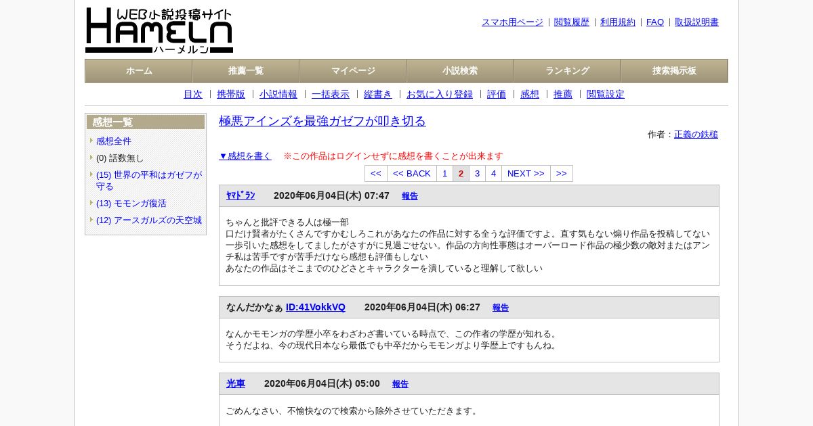813x426 pixels.
Task: Click timestamp 2020年06月04日(木) 06:27
Action: tap(422, 308)
